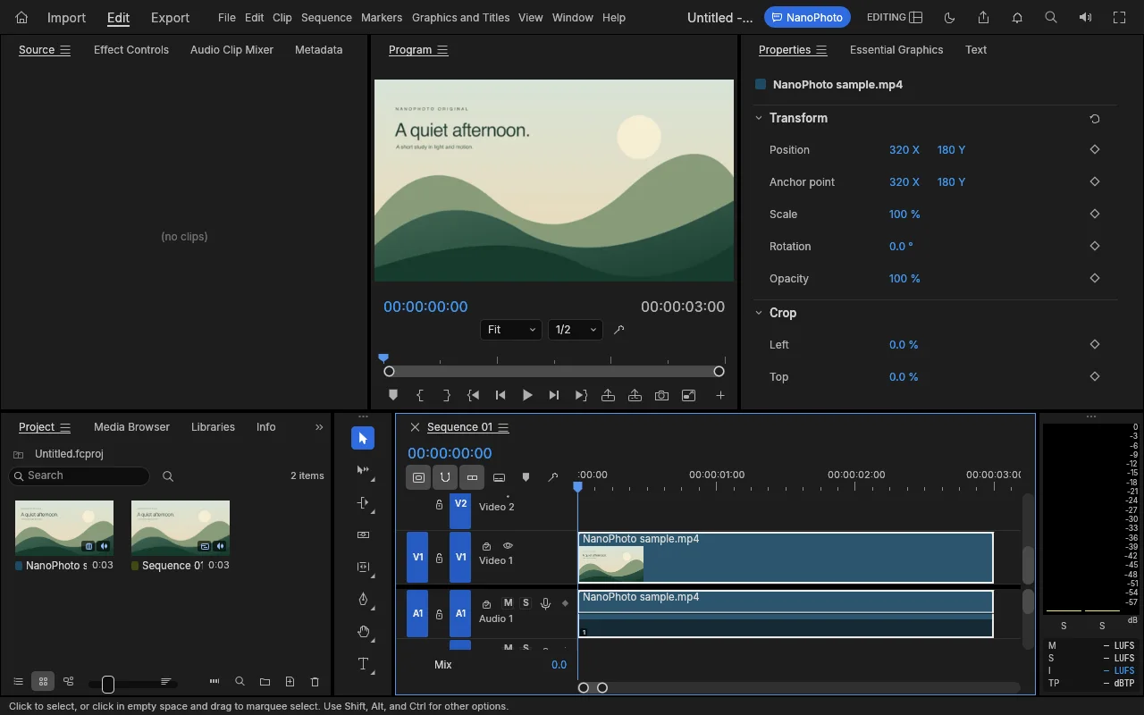Collapse the Crop section
Screen dimensions: 1144x715
759,313
